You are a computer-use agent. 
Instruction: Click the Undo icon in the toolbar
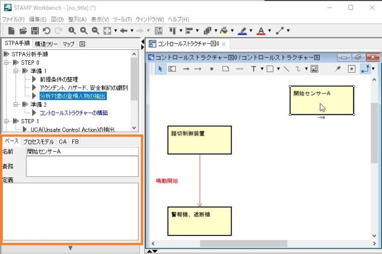pyautogui.click(x=47, y=30)
